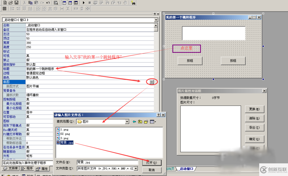Click the Stop square toolbar icon
The image size is (288, 176).
pyautogui.click(x=90, y=3)
